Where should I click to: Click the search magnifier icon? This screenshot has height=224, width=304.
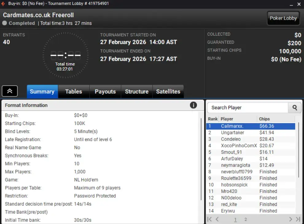294,108
